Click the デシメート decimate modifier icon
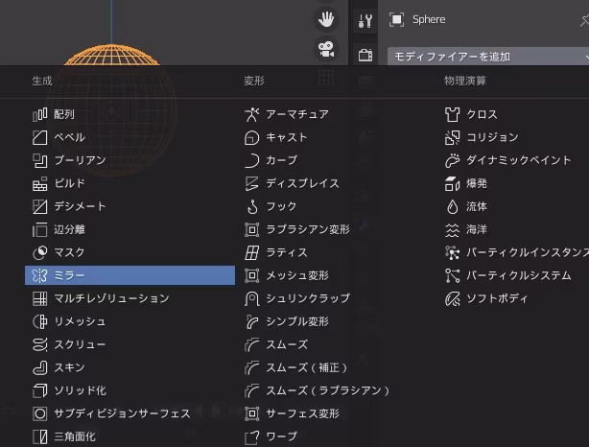This screenshot has height=447, width=589. [40, 206]
